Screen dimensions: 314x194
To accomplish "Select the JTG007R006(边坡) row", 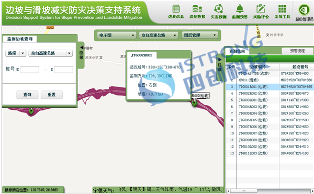I will click(270, 127).
